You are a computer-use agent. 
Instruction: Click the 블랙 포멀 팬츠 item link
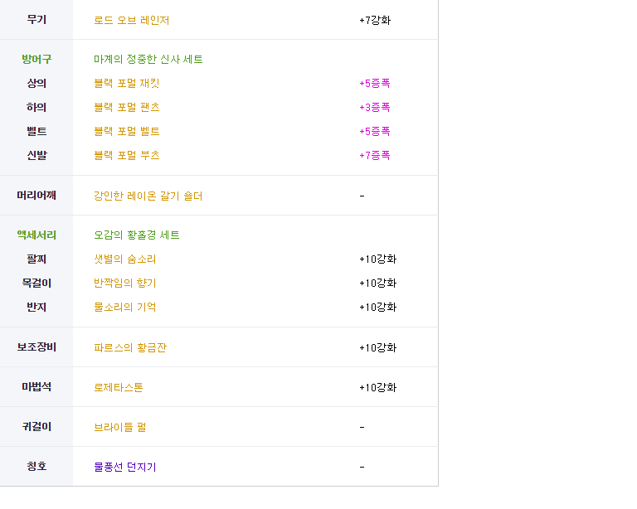(x=127, y=108)
